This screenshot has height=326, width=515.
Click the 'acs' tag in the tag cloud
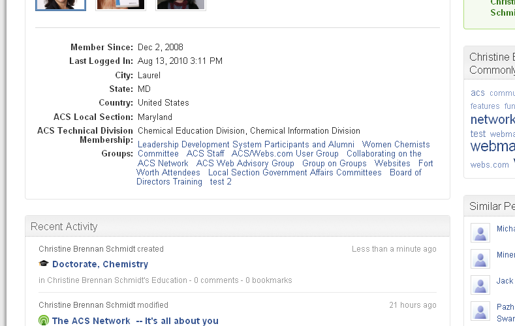point(478,93)
